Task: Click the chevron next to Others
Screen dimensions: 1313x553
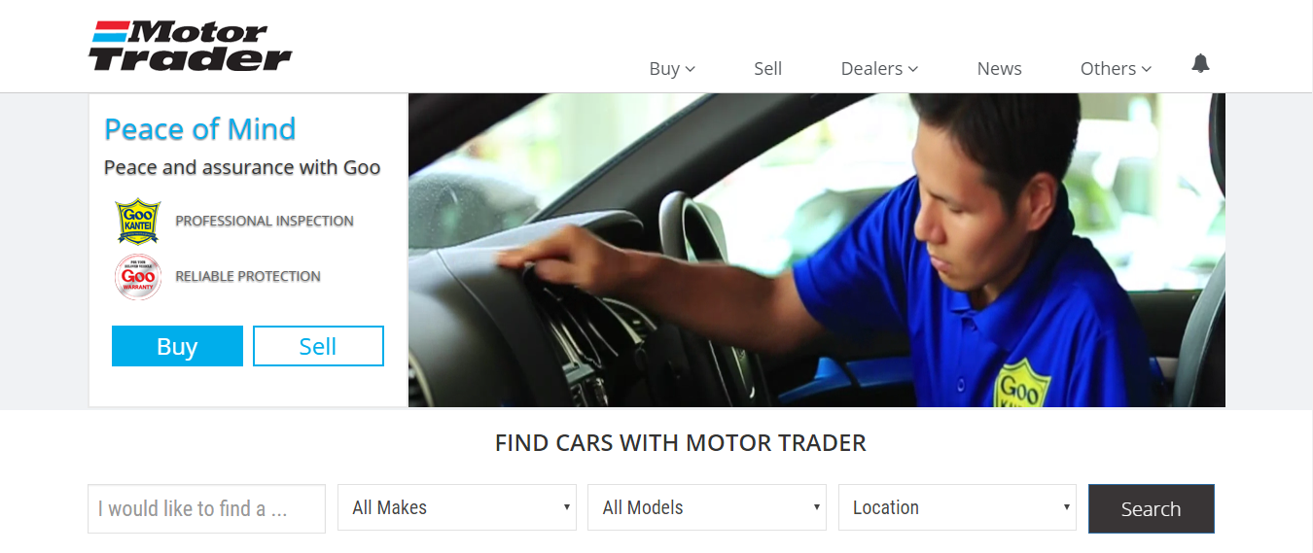Action: (1147, 69)
